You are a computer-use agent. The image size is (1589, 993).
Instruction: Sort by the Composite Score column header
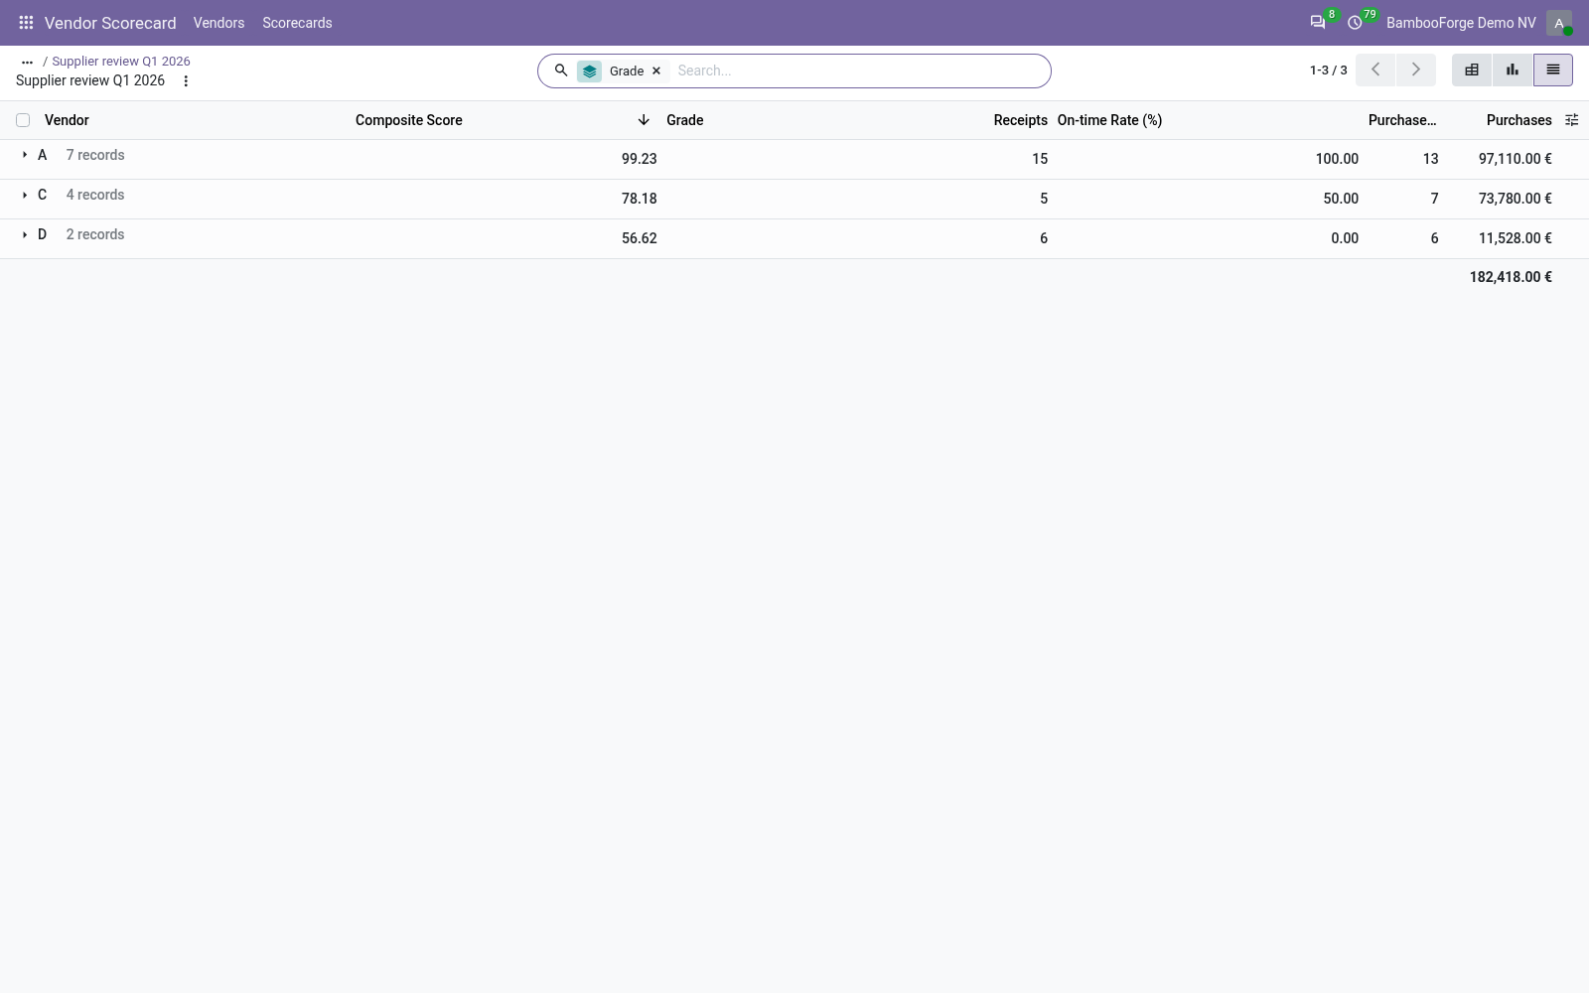409,120
